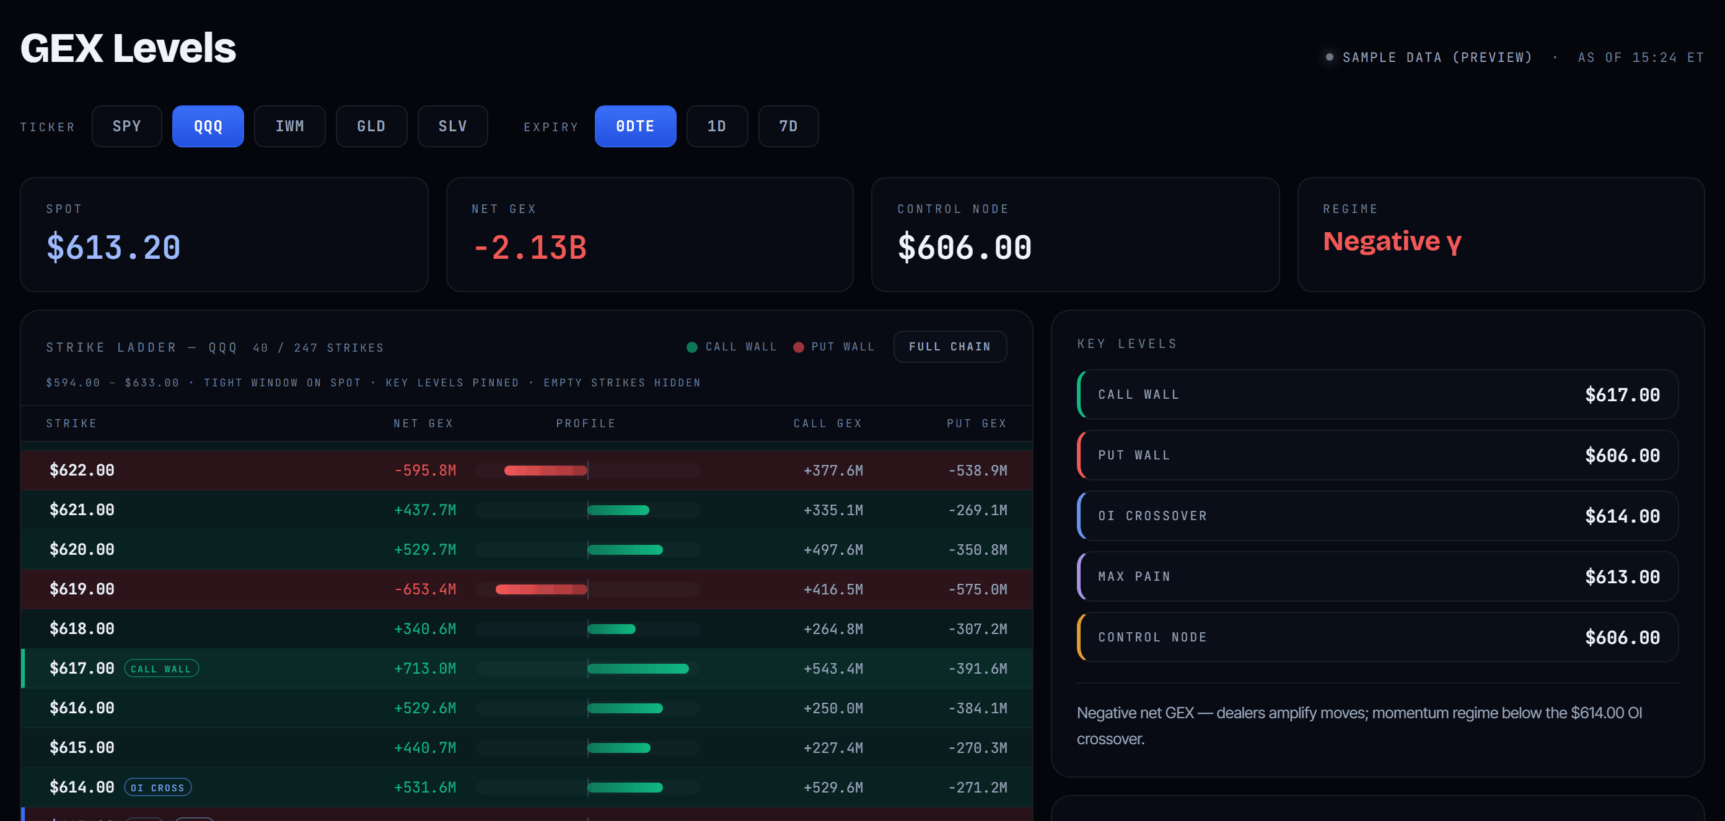
Task: Click the green profile bar for $620.00
Action: point(625,549)
